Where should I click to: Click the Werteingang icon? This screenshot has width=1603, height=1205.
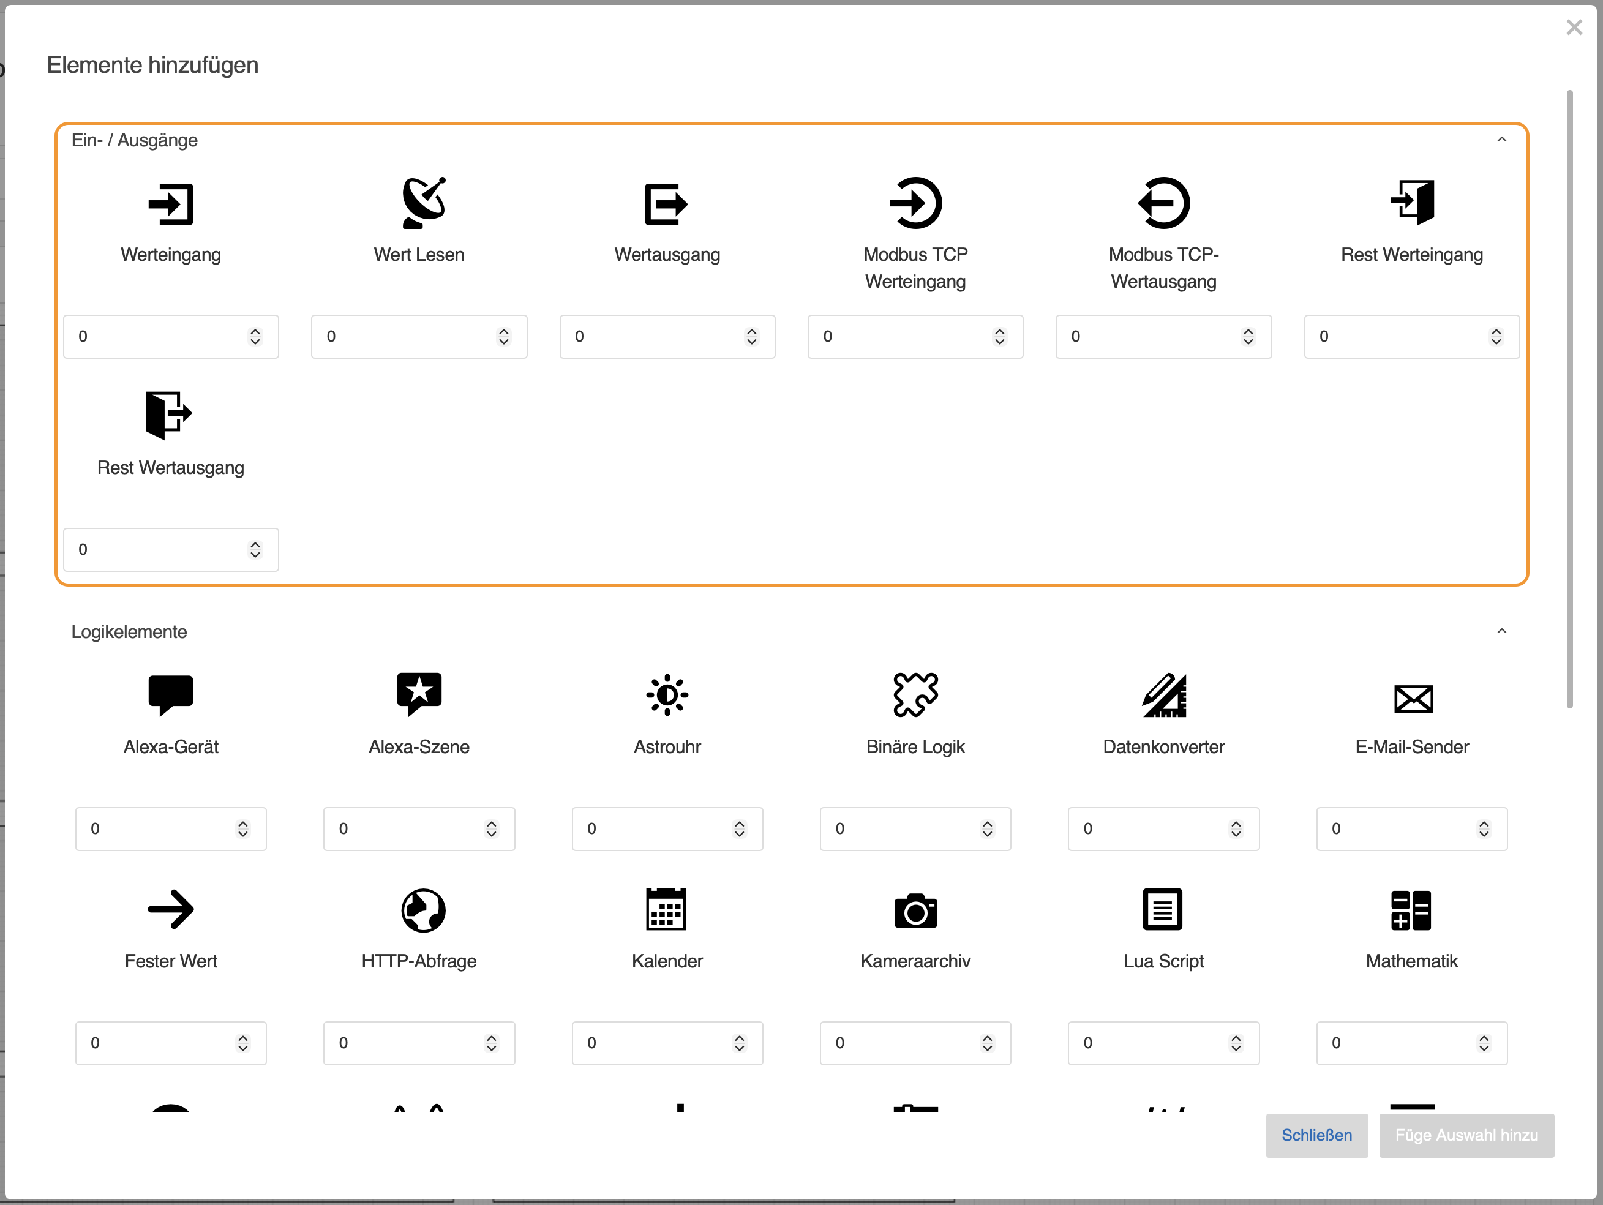[x=171, y=204]
